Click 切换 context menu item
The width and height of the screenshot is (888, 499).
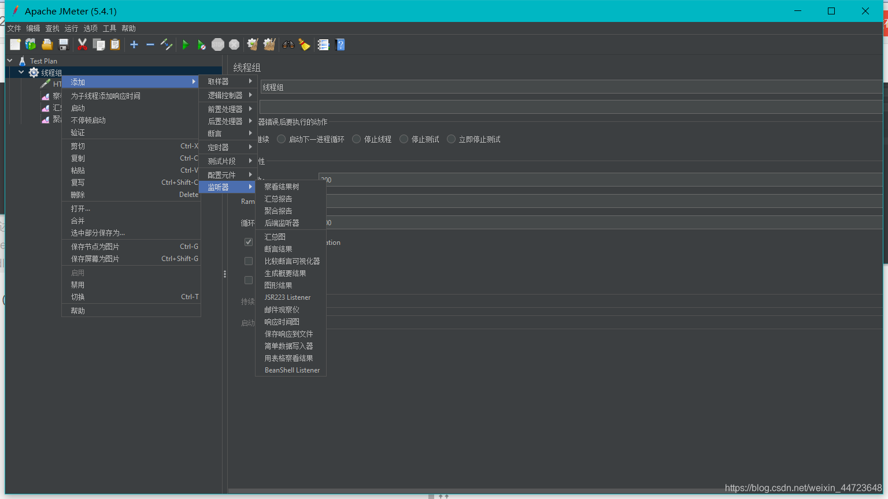[131, 297]
